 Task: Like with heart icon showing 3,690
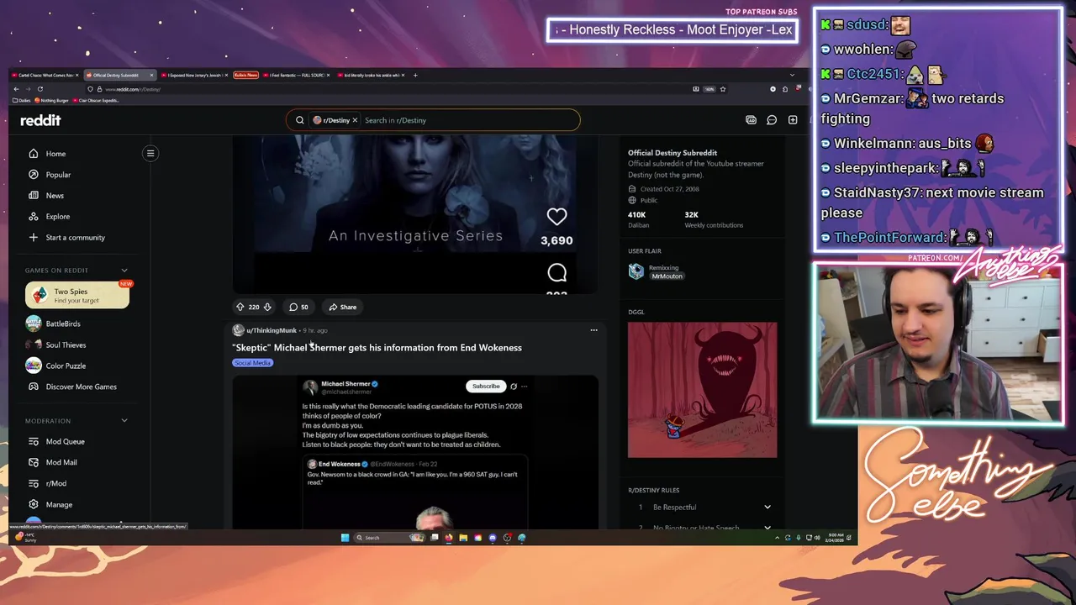click(556, 217)
